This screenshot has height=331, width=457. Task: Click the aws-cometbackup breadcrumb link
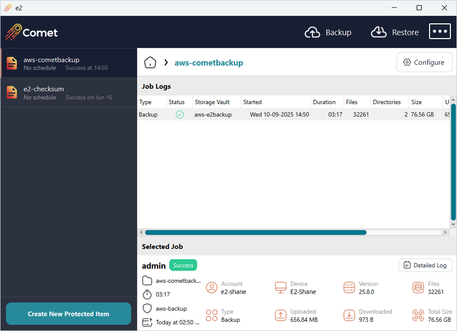coord(209,62)
